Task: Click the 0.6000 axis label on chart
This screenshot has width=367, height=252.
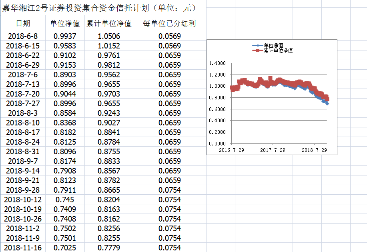Action: 217,109
